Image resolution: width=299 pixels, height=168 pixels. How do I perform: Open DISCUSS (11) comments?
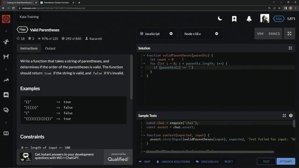click(x=207, y=161)
